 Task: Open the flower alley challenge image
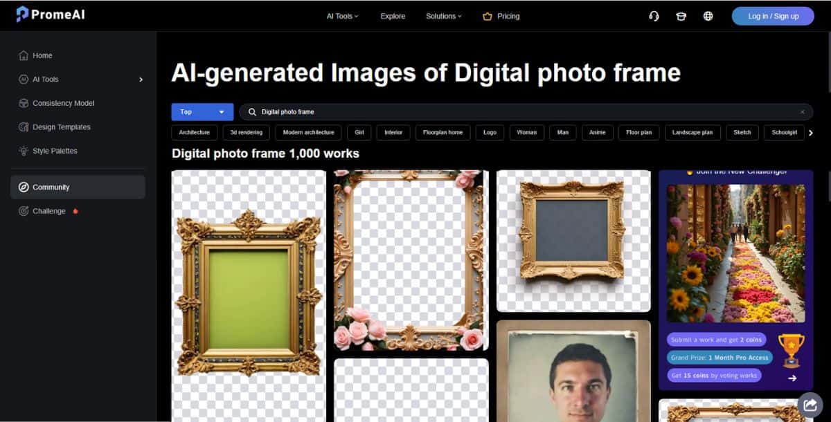click(x=735, y=253)
